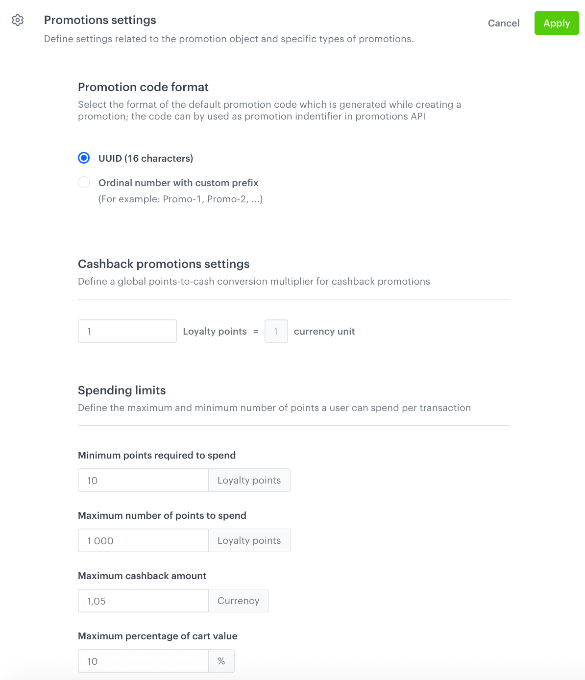Click the Cashback promotions settings heading
The height and width of the screenshot is (680, 585).
pyautogui.click(x=164, y=264)
